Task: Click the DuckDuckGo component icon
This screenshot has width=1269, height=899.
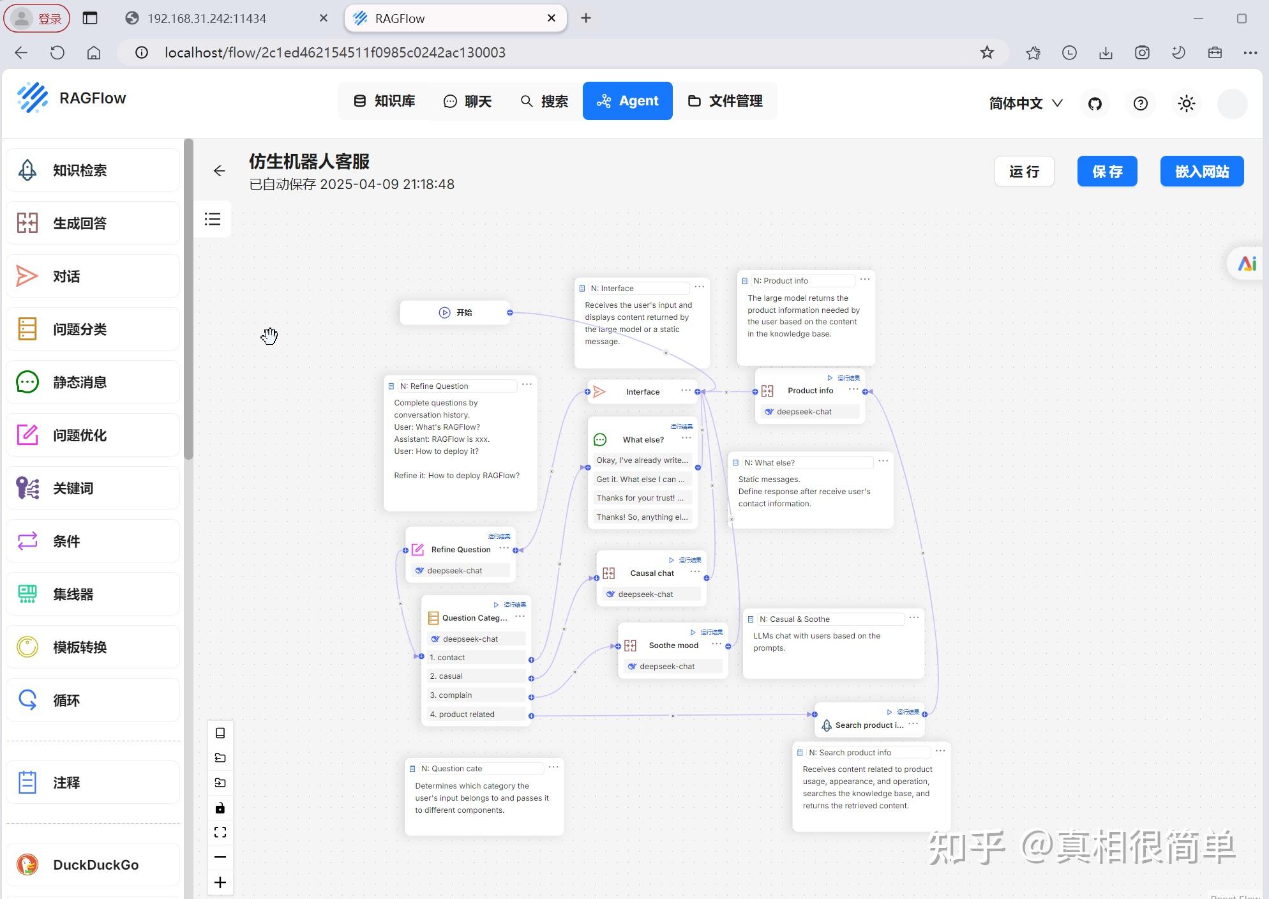Action: click(x=27, y=865)
